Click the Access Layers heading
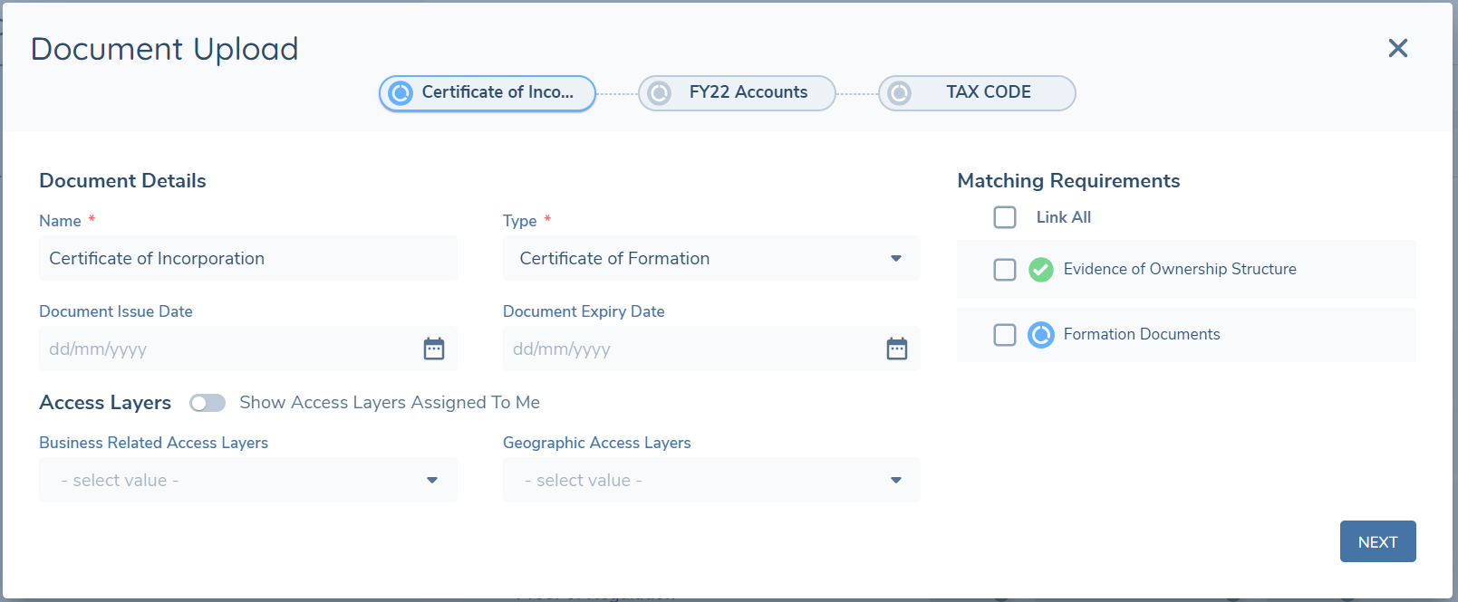This screenshot has width=1458, height=602. 105,403
